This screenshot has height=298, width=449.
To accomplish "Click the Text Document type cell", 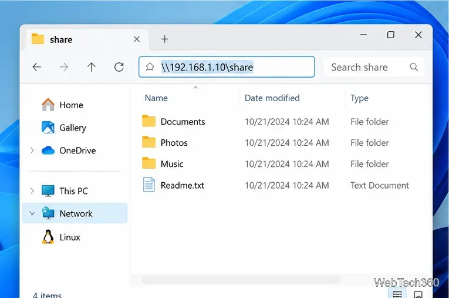I will (380, 185).
